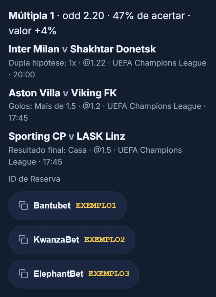This screenshot has height=297, width=216.
Task: Click the ElephantBet bookmaker name
Action: (x=58, y=274)
